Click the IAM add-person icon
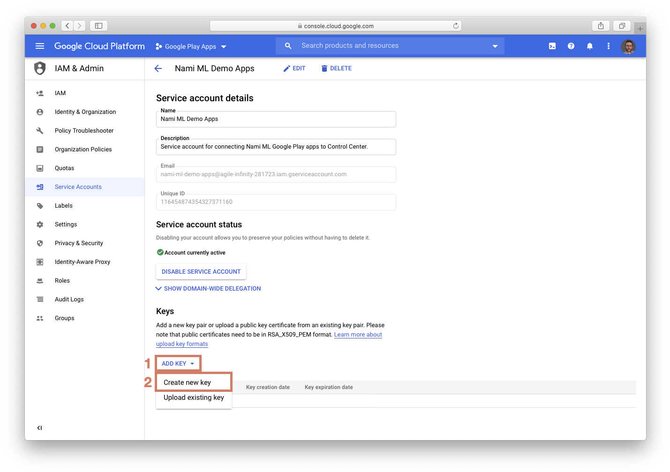This screenshot has width=670, height=472. coord(40,93)
